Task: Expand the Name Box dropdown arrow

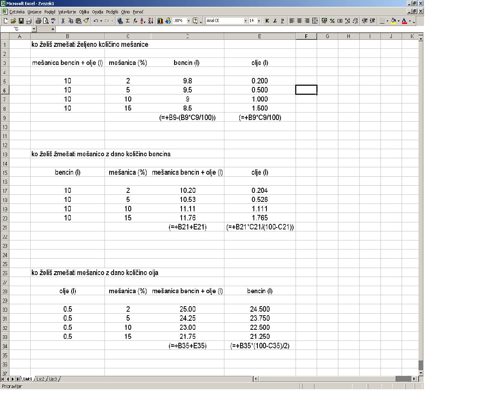Action: (34, 29)
